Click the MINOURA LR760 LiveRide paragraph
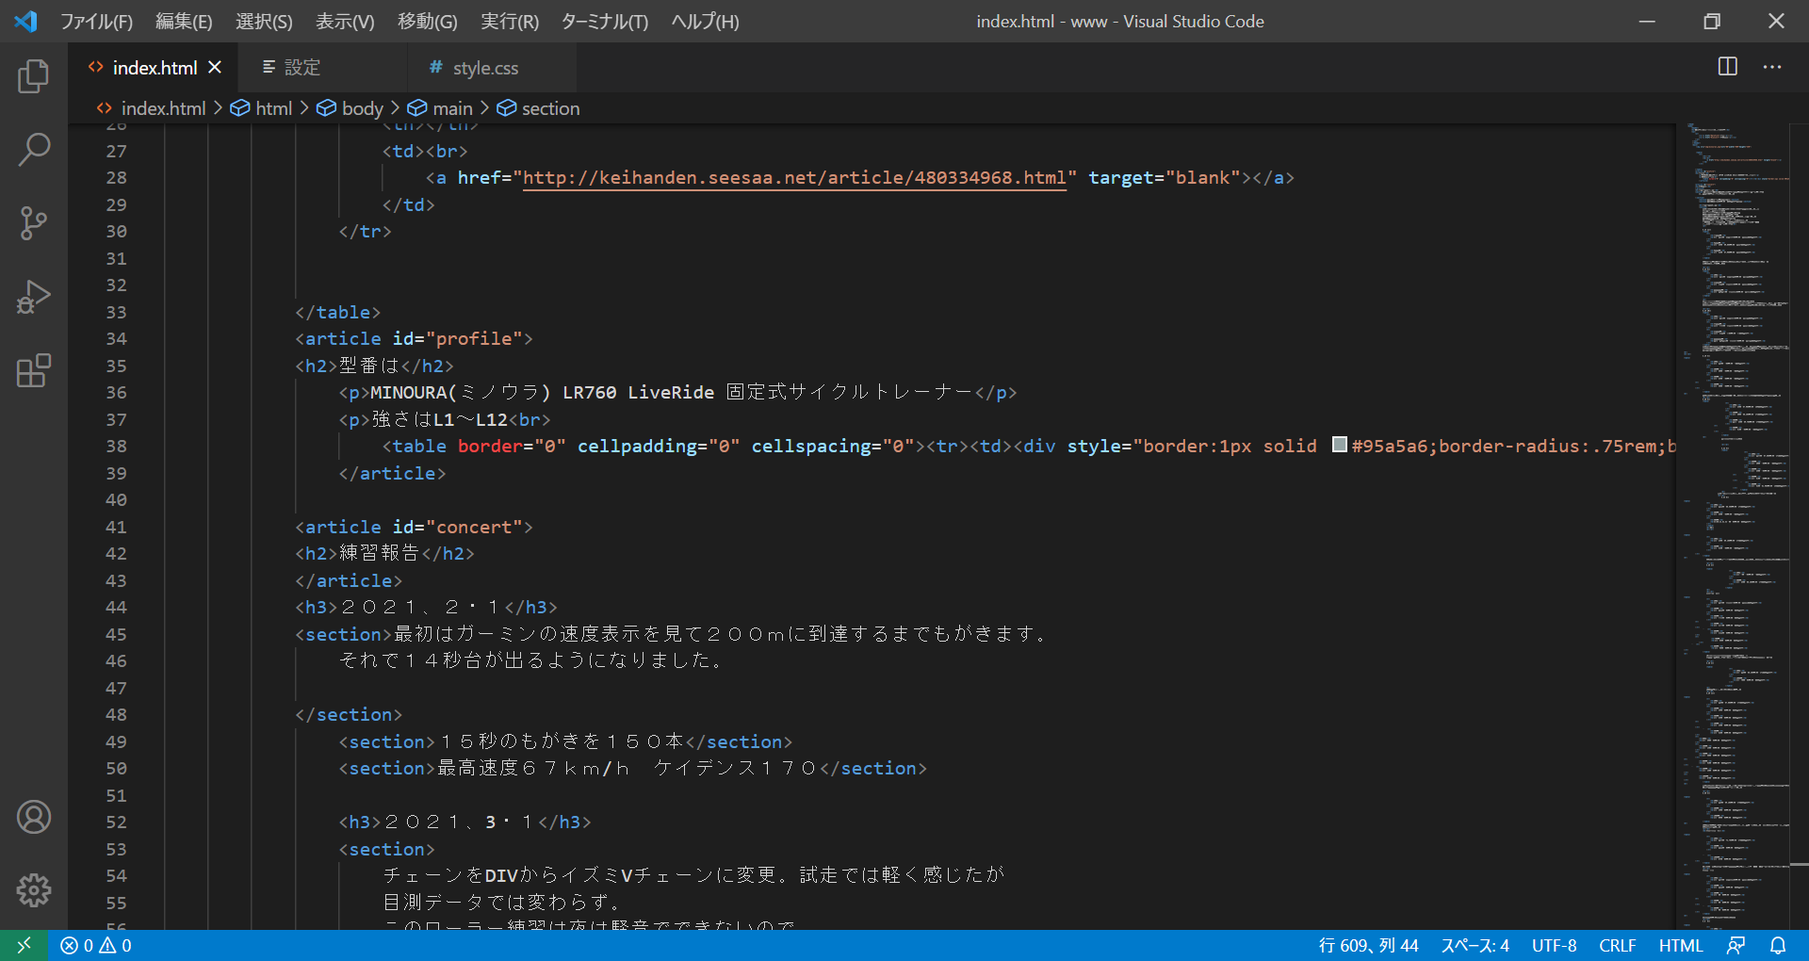 [677, 392]
